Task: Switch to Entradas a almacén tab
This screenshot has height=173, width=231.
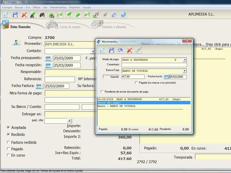Action: (x=113, y=27)
